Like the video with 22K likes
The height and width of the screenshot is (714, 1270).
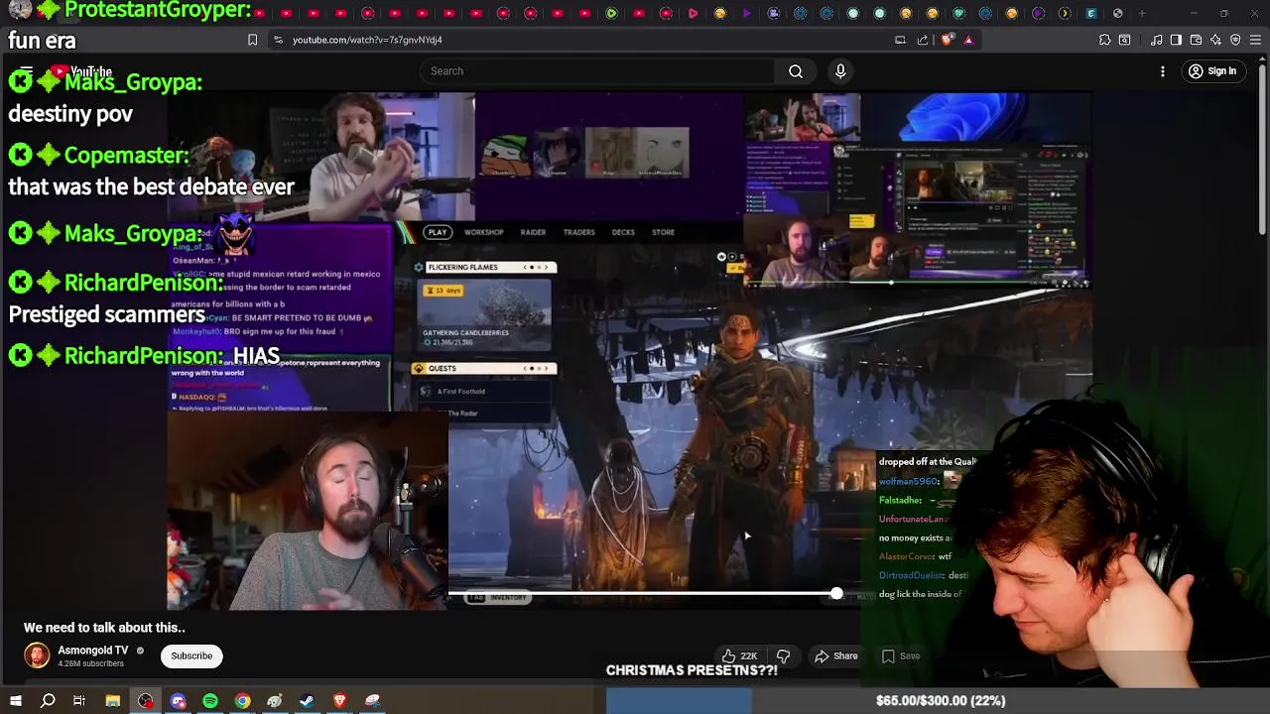(x=740, y=655)
